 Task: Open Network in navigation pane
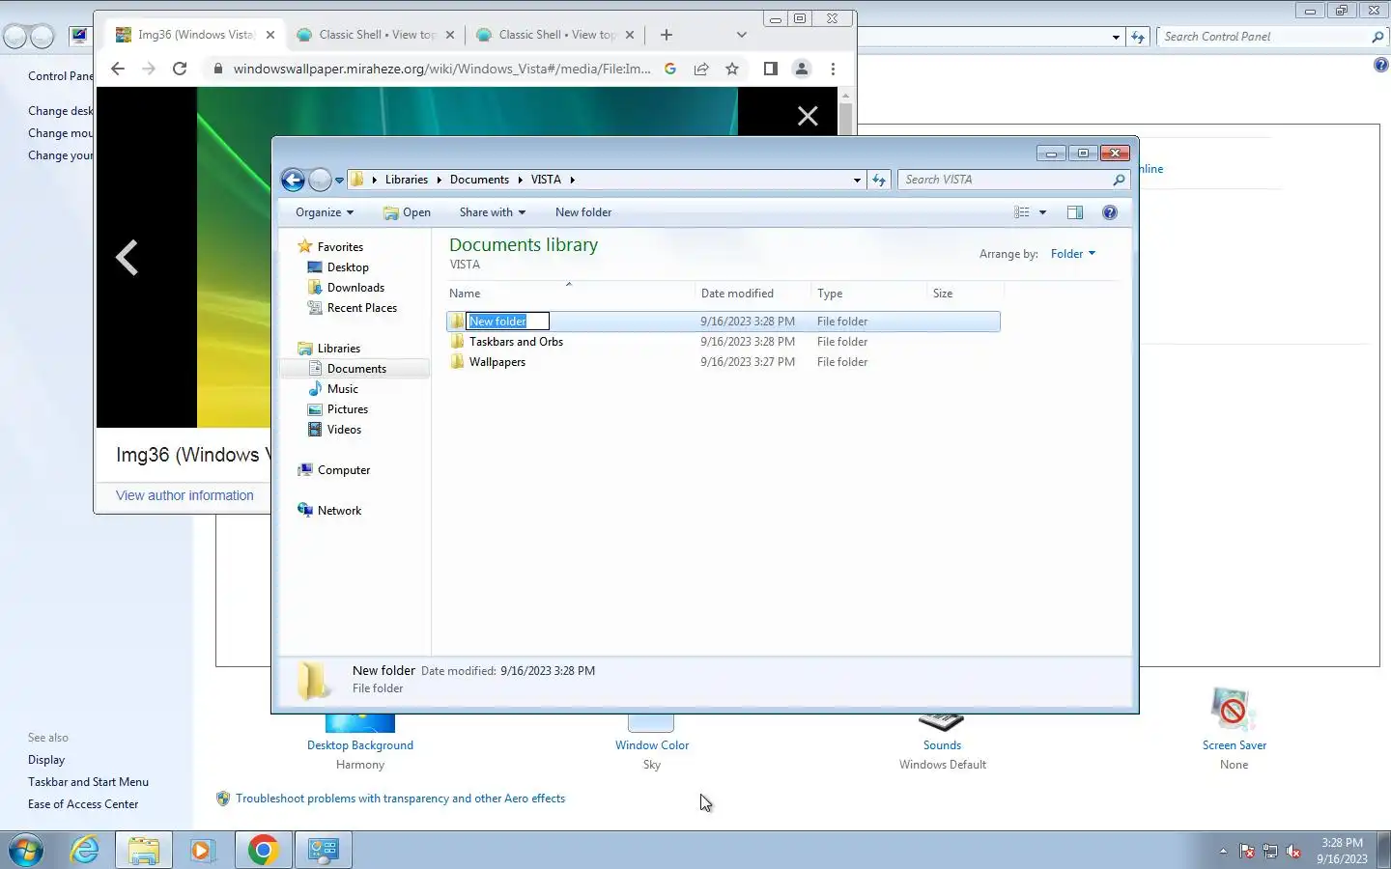[339, 511]
